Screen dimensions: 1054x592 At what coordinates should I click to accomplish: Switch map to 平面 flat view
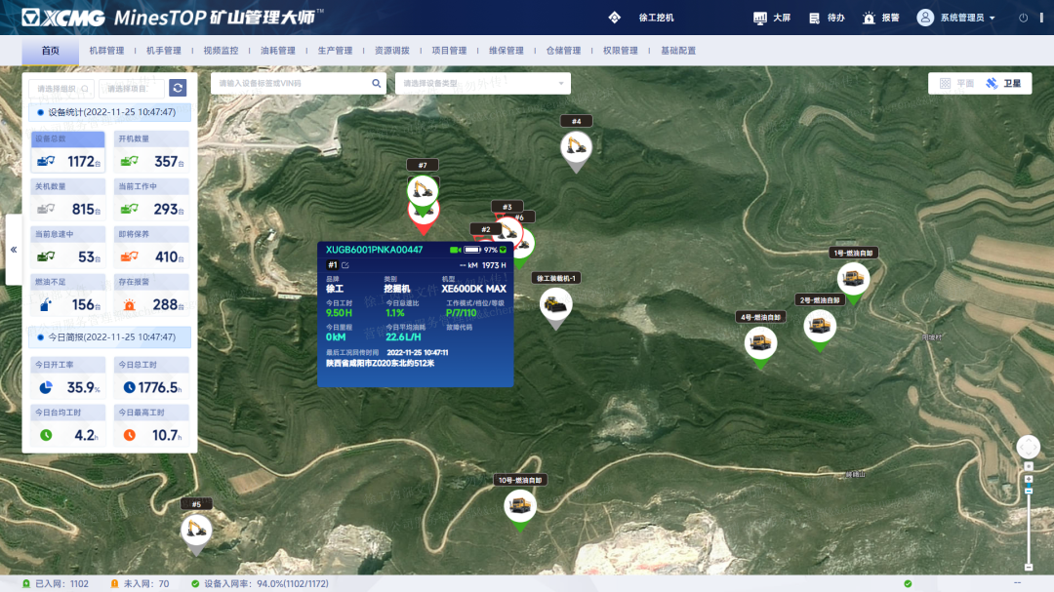pyautogui.click(x=956, y=84)
